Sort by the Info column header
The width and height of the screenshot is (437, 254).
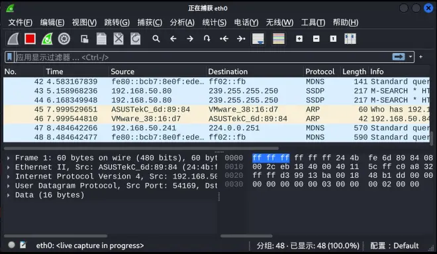(x=399, y=72)
